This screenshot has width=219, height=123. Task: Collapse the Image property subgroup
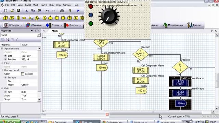point(5,78)
